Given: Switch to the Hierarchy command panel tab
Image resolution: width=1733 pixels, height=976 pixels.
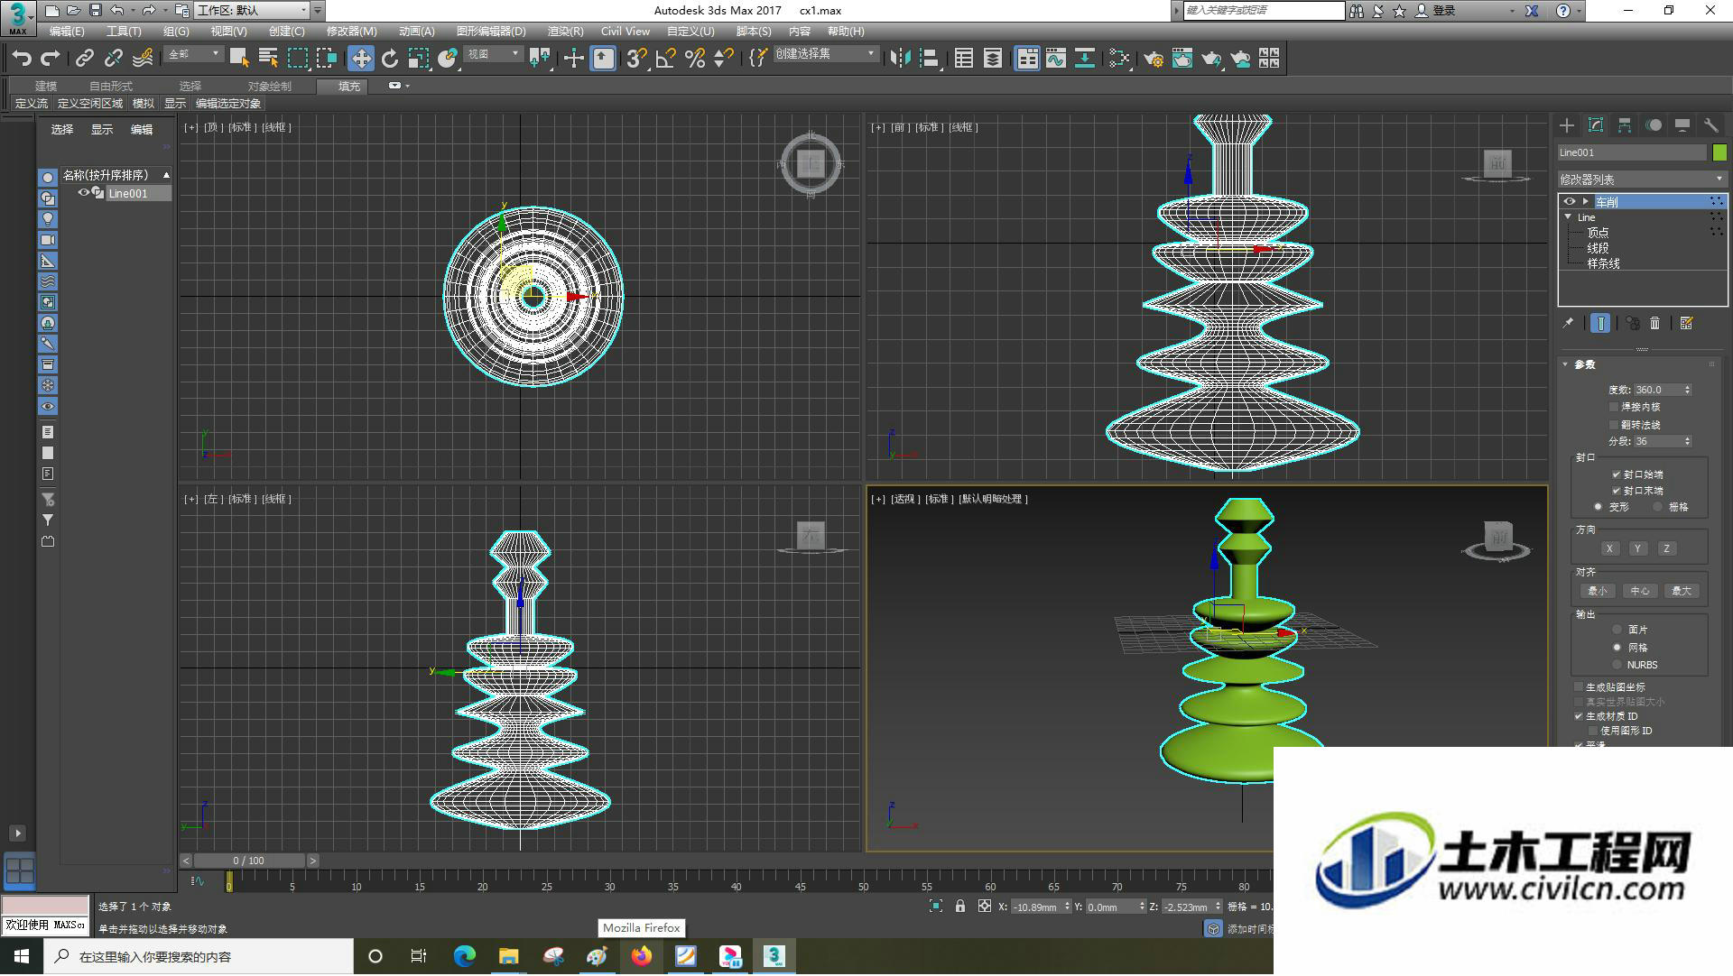Looking at the screenshot, I should coord(1625,125).
